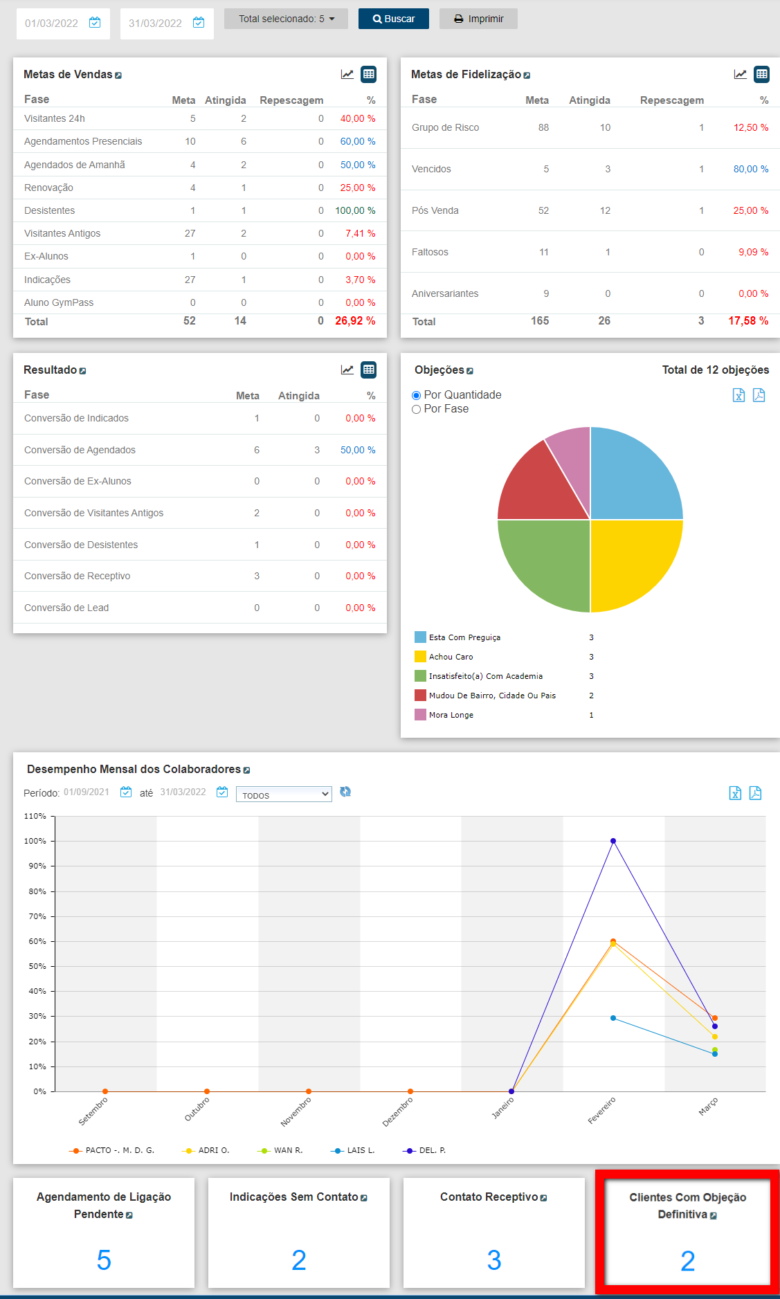Open the TODOS collaborator dropdown
The width and height of the screenshot is (780, 1299).
pos(284,794)
